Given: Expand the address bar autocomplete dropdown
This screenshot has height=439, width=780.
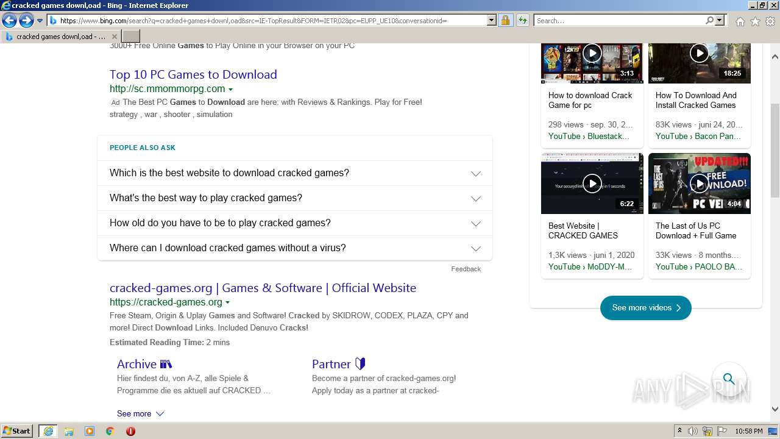Looking at the screenshot, I should (x=492, y=21).
